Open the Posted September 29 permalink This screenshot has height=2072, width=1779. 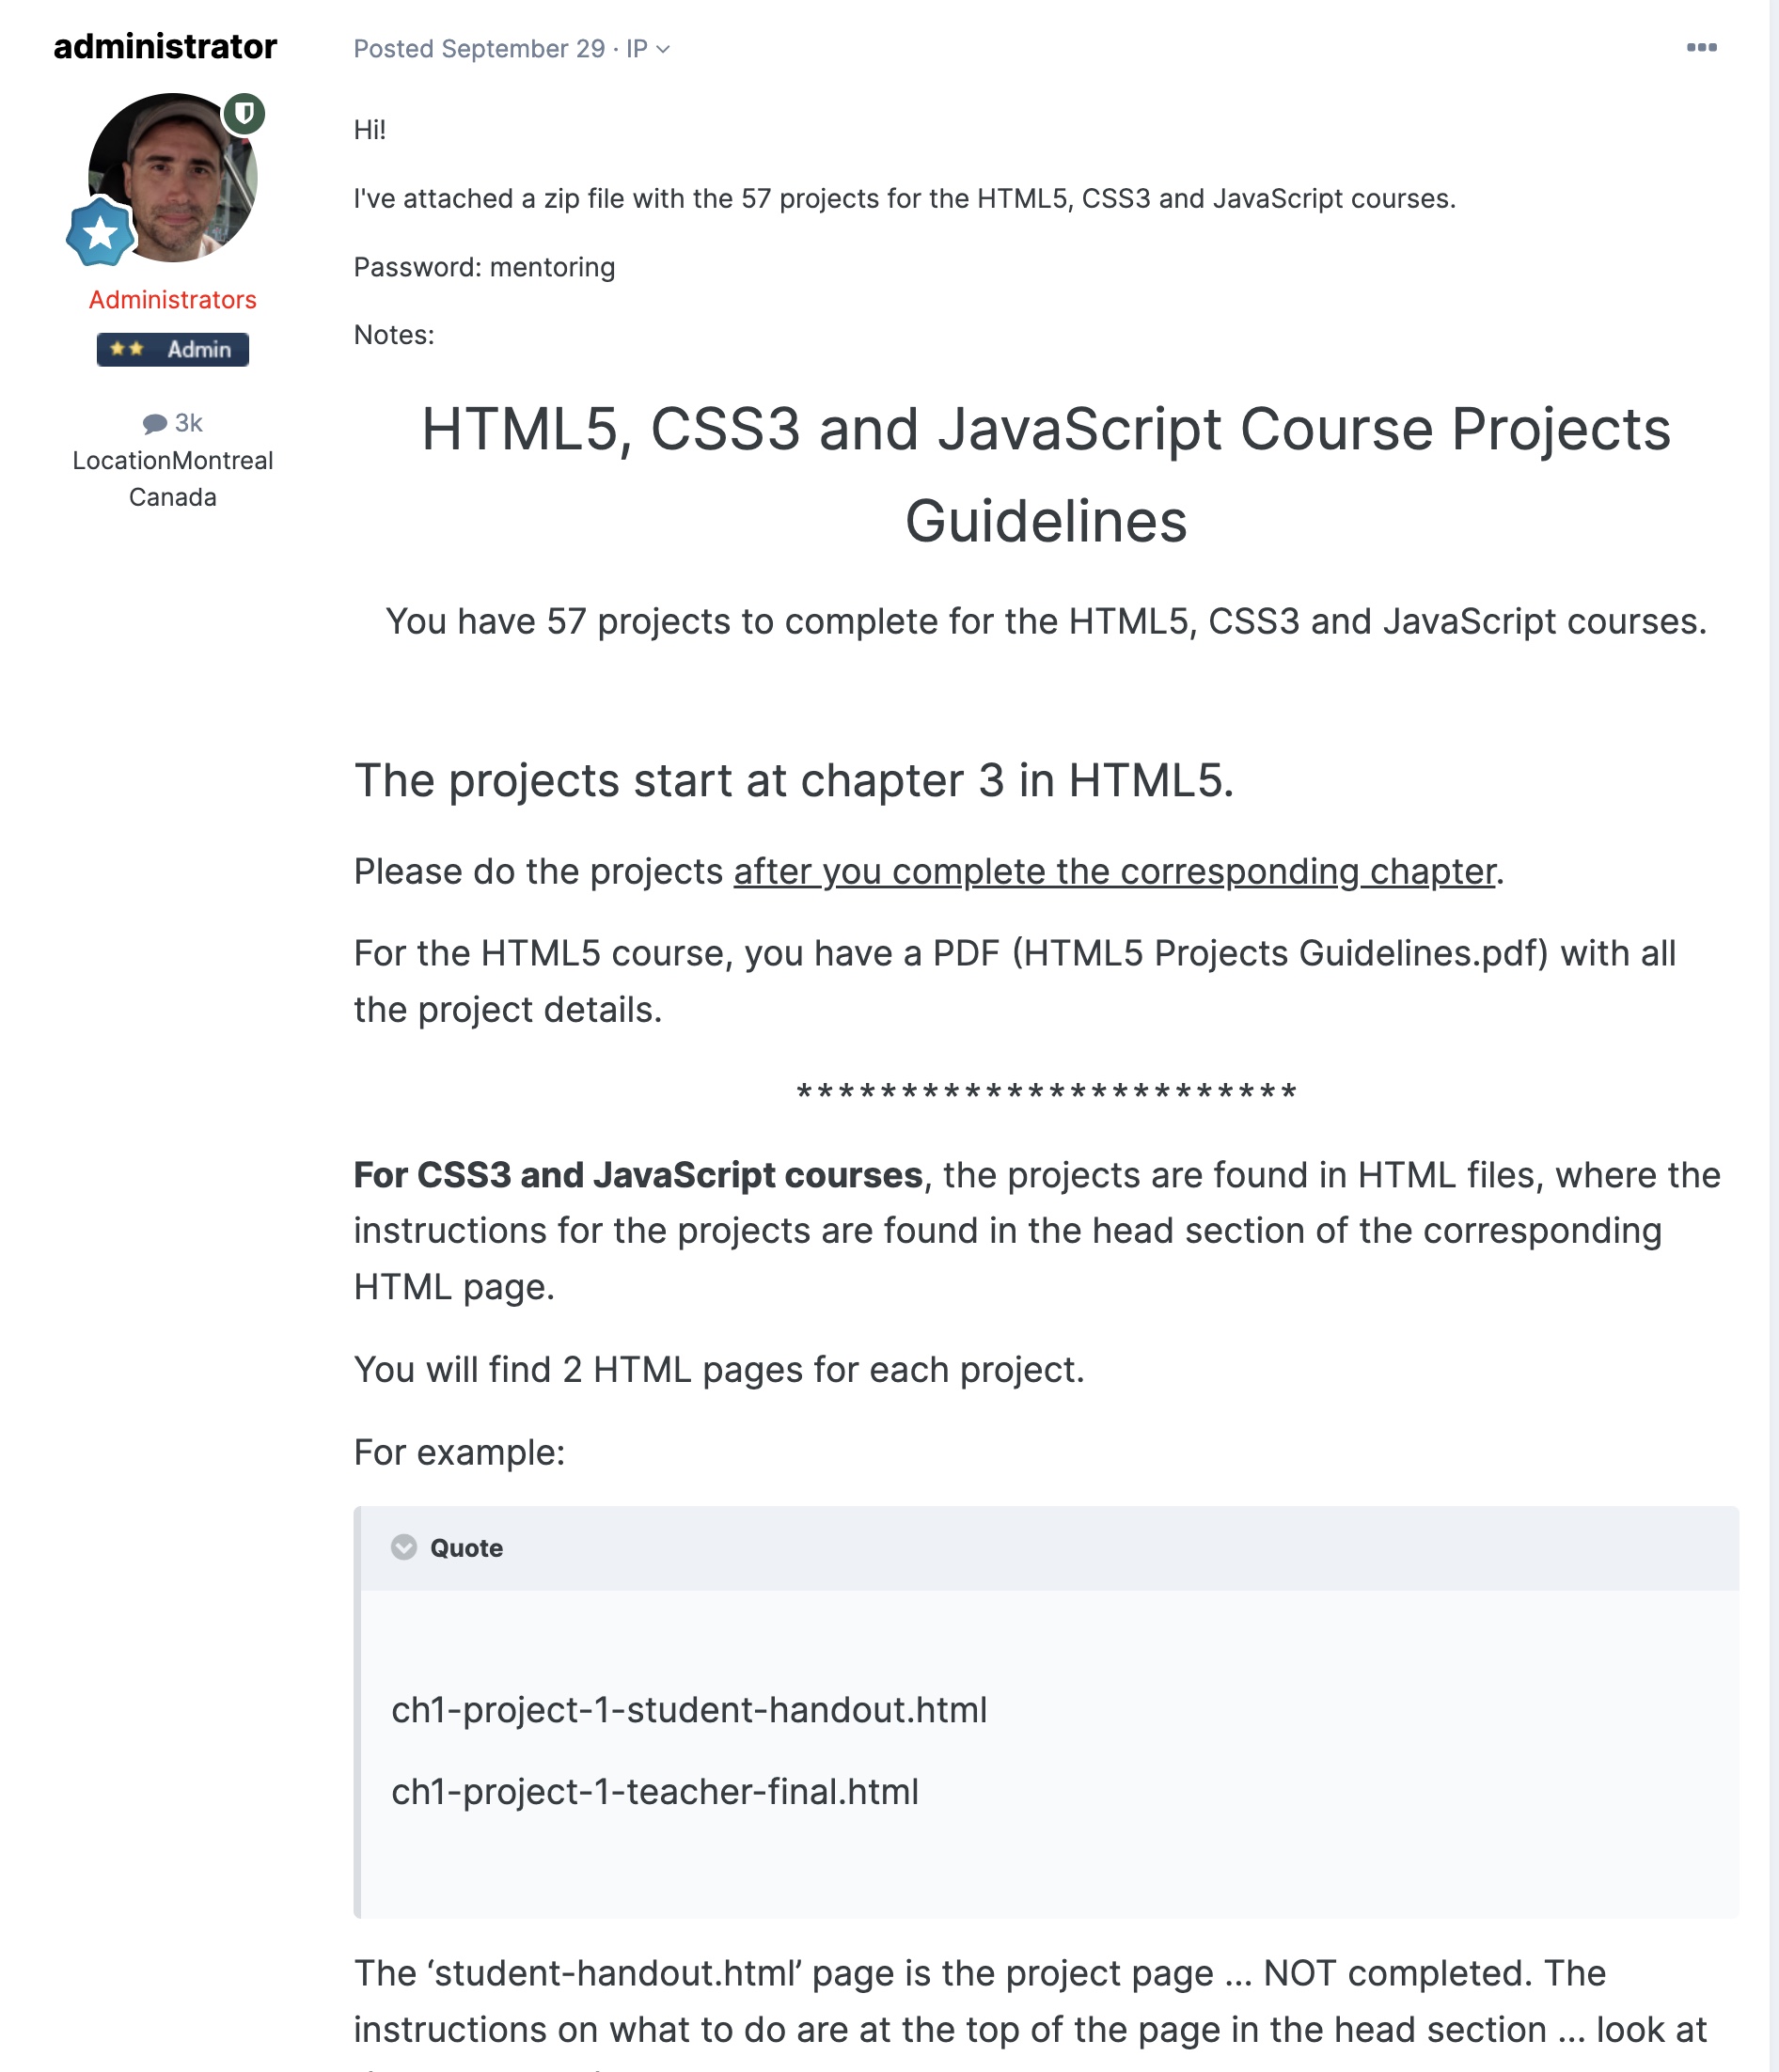point(479,49)
